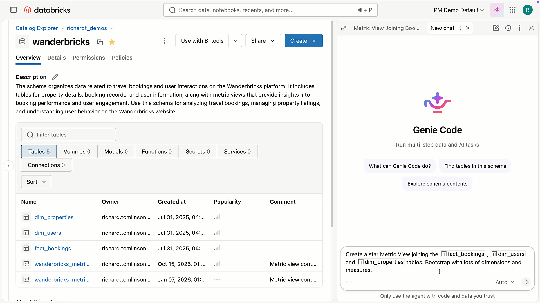
Task: Copy the wanderbricks schema name
Action: click(100, 42)
